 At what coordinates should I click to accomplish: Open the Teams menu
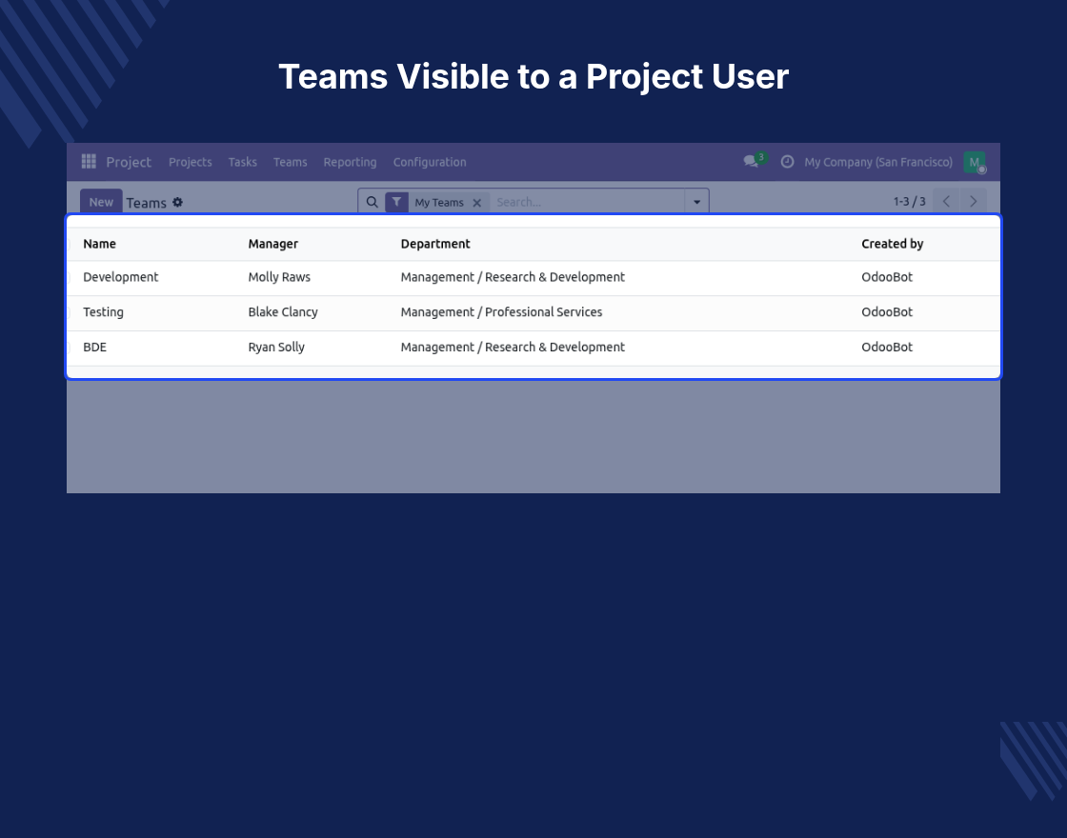(290, 162)
